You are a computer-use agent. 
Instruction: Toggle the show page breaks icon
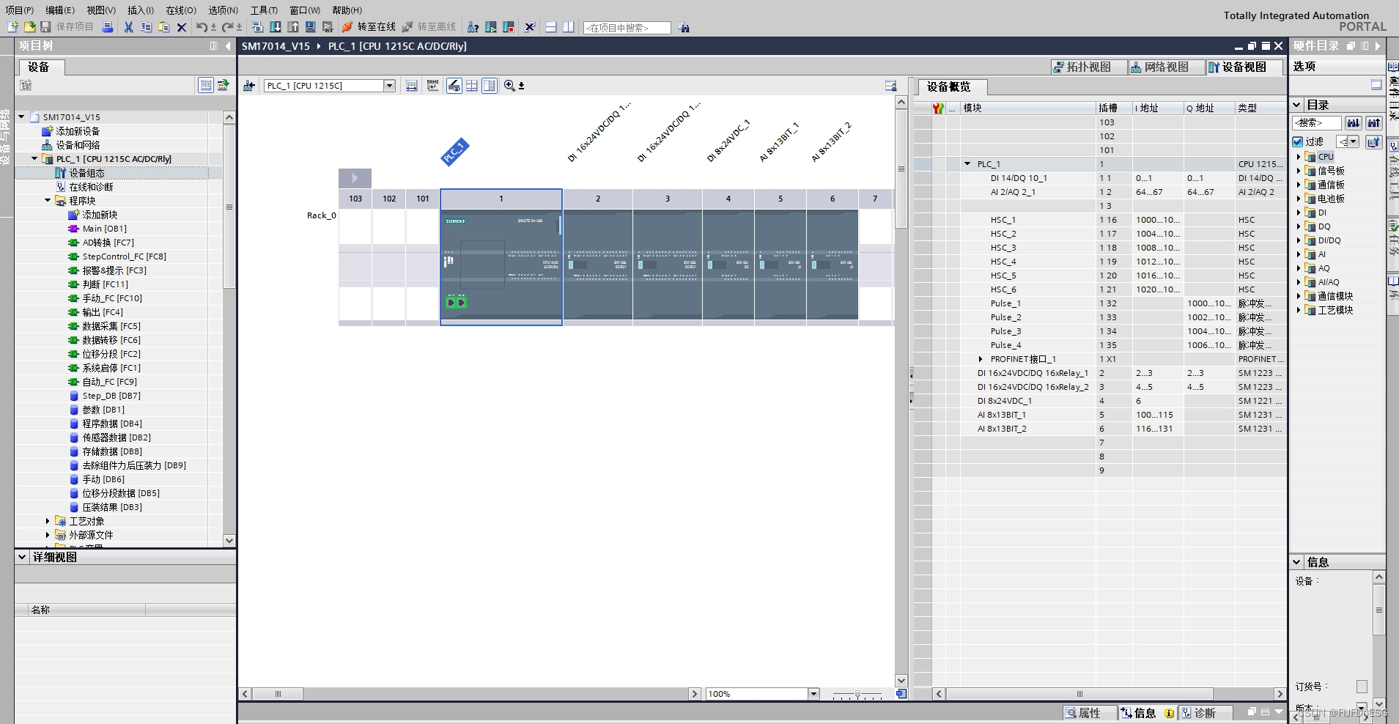pyautogui.click(x=472, y=86)
